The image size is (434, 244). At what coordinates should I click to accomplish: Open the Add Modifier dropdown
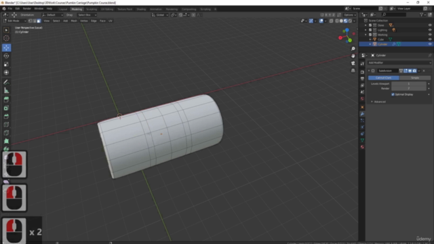click(399, 63)
